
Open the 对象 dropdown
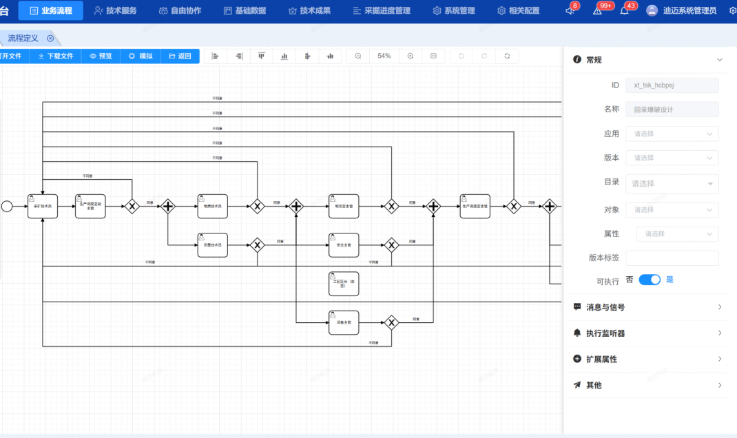point(672,210)
